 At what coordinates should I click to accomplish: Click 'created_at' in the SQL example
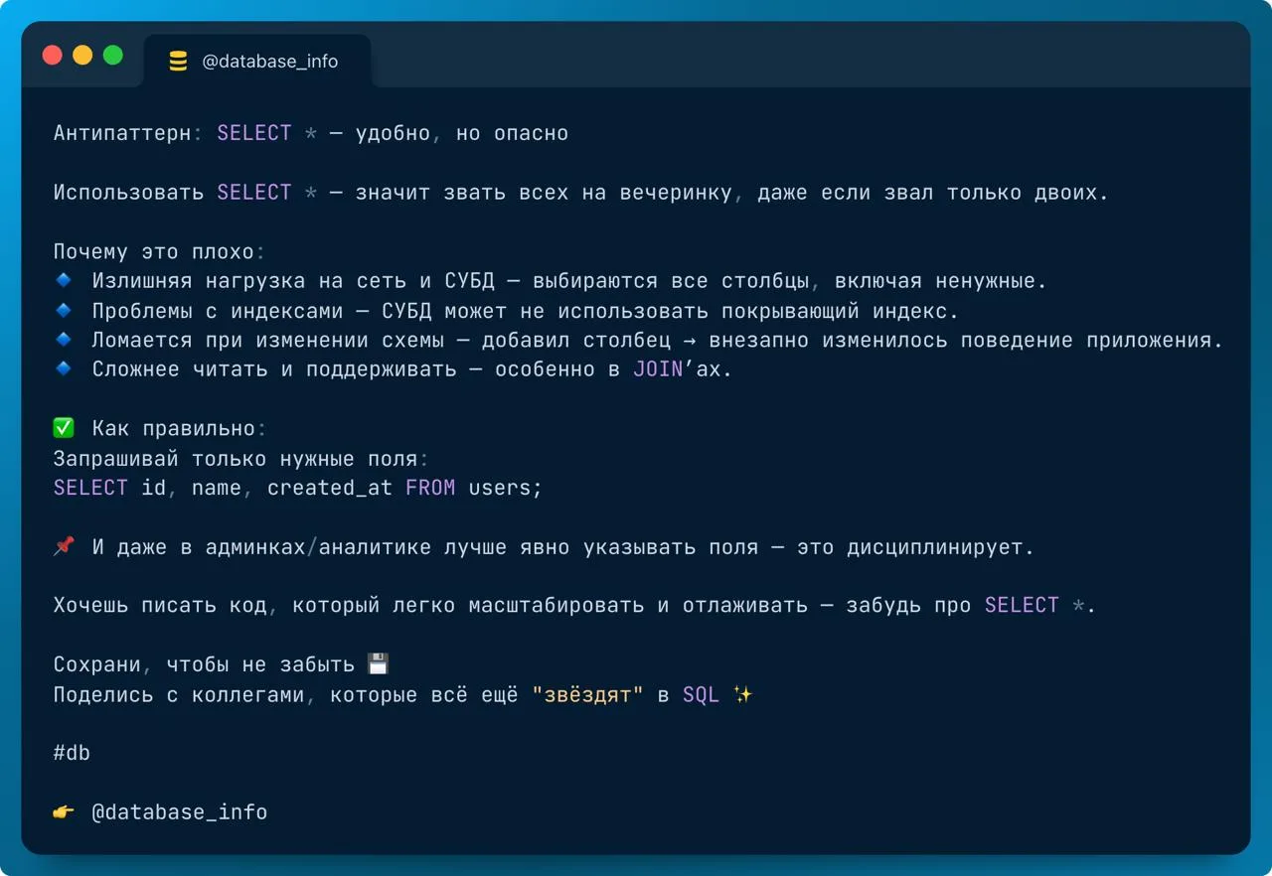point(330,489)
